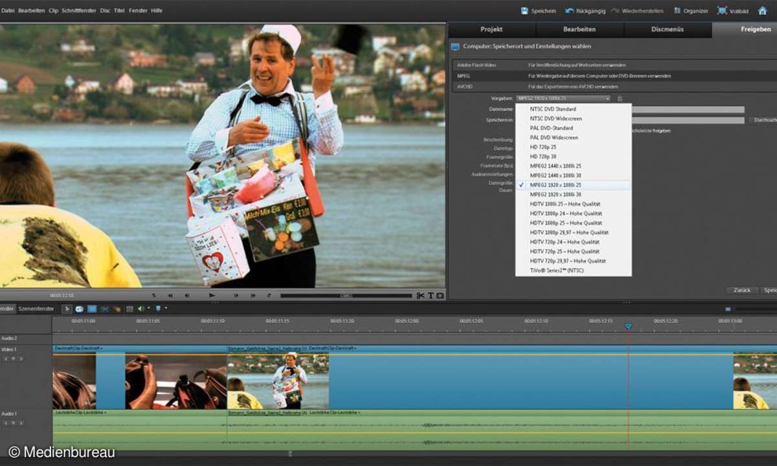Choose HDTV 1080p 25 – Hohe Qualität
Viewport: 777px width, 466px height.
pyautogui.click(x=573, y=223)
